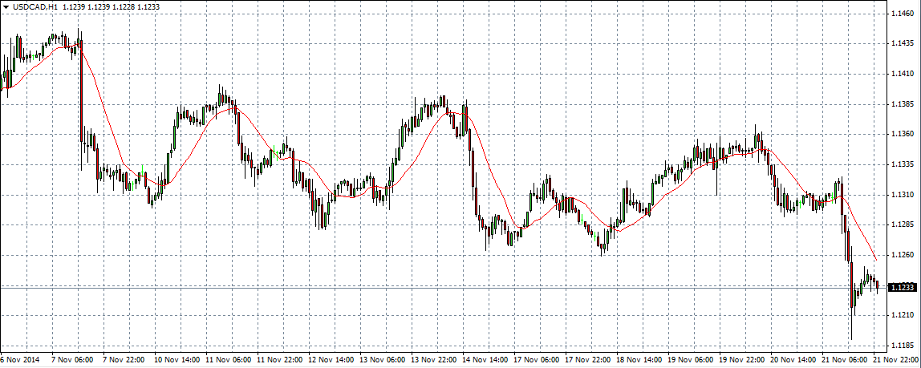Select the 1.1335 price axis label
The image size is (921, 368).
coord(901,165)
